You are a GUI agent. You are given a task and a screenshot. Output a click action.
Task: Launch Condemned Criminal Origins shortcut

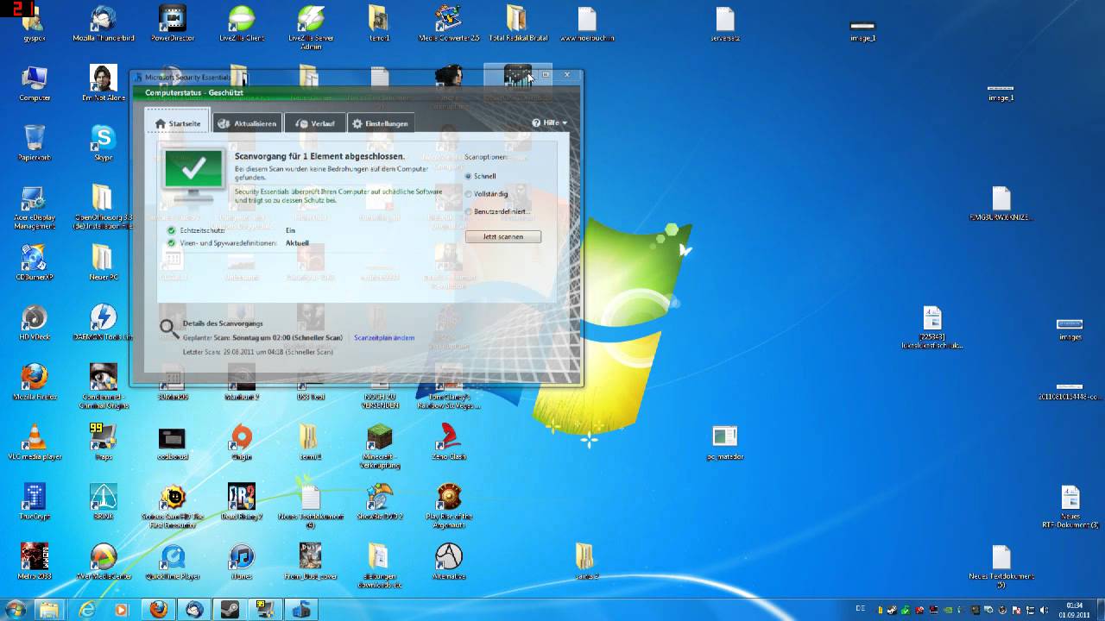104,386
